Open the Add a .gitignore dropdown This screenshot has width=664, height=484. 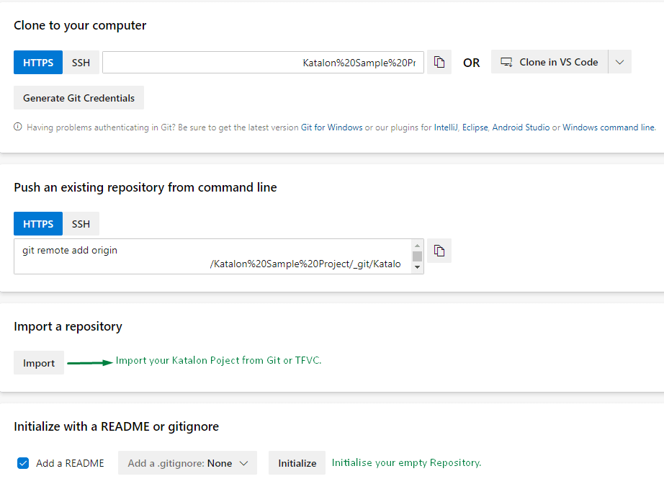pos(187,463)
